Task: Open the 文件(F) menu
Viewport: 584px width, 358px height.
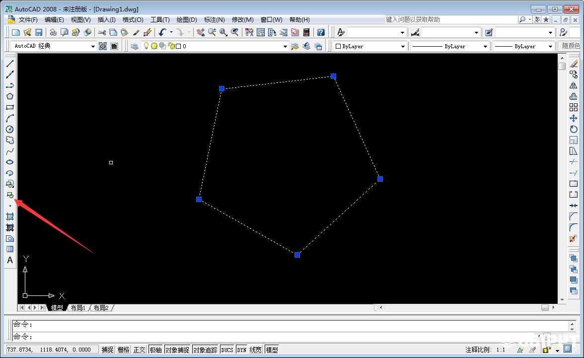Action: (x=28, y=20)
